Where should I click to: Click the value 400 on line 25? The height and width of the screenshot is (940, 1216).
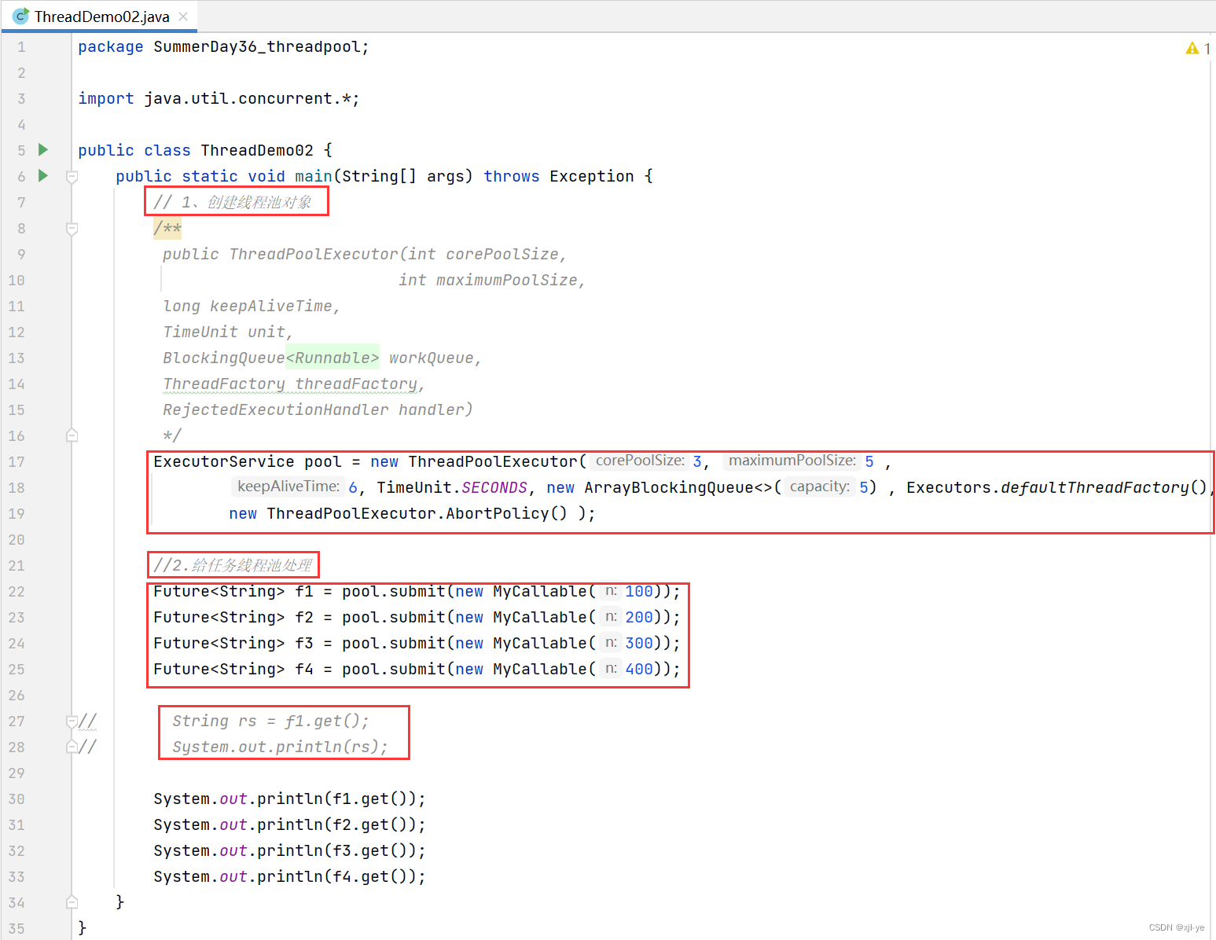pos(639,670)
